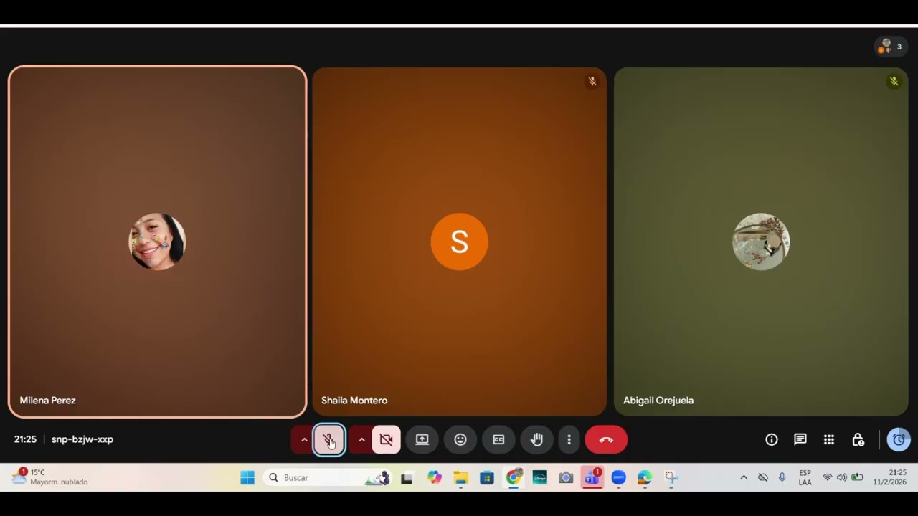Switch the ESP LAA input language
The width and height of the screenshot is (918, 516).
[805, 477]
